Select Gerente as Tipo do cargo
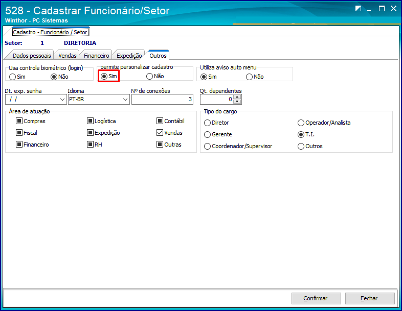The image size is (402, 311). pos(218,135)
